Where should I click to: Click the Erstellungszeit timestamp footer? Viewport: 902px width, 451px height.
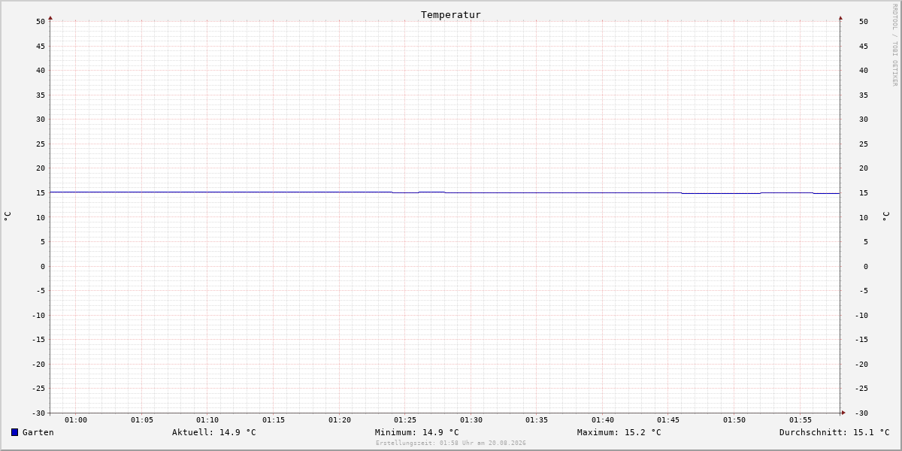tap(451, 443)
